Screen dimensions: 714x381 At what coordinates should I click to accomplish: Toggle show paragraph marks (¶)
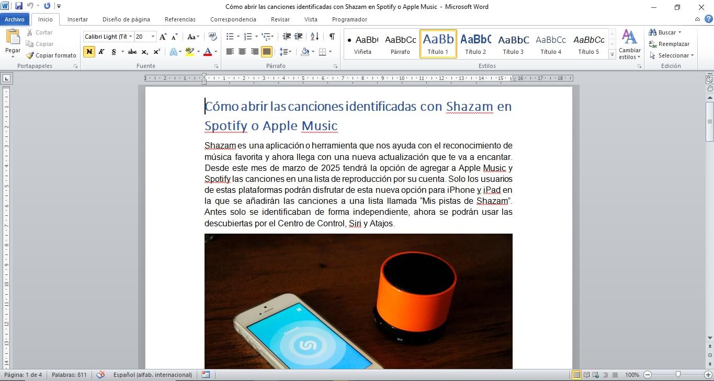tap(332, 37)
